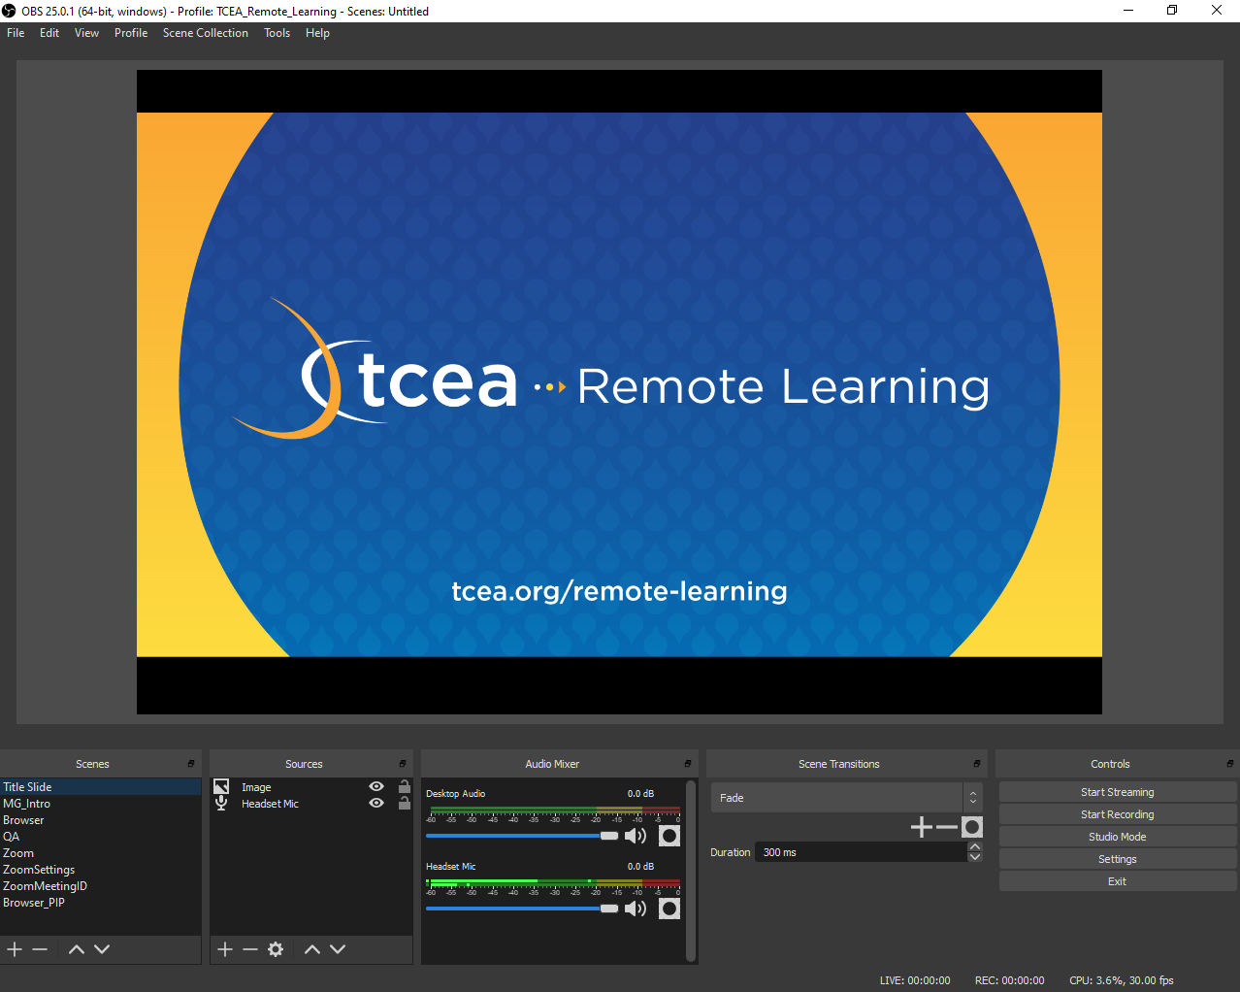Image resolution: width=1240 pixels, height=992 pixels.
Task: Add a scene transition with plus
Action: [922, 827]
